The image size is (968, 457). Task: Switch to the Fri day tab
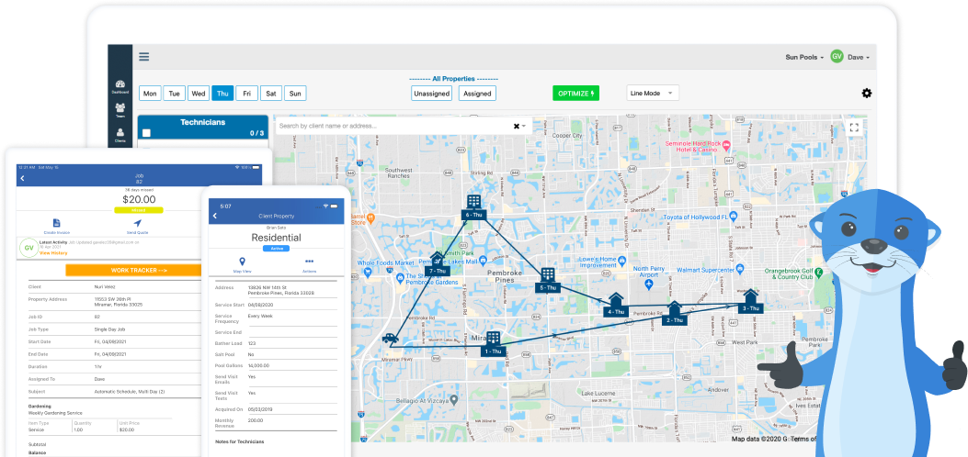246,93
